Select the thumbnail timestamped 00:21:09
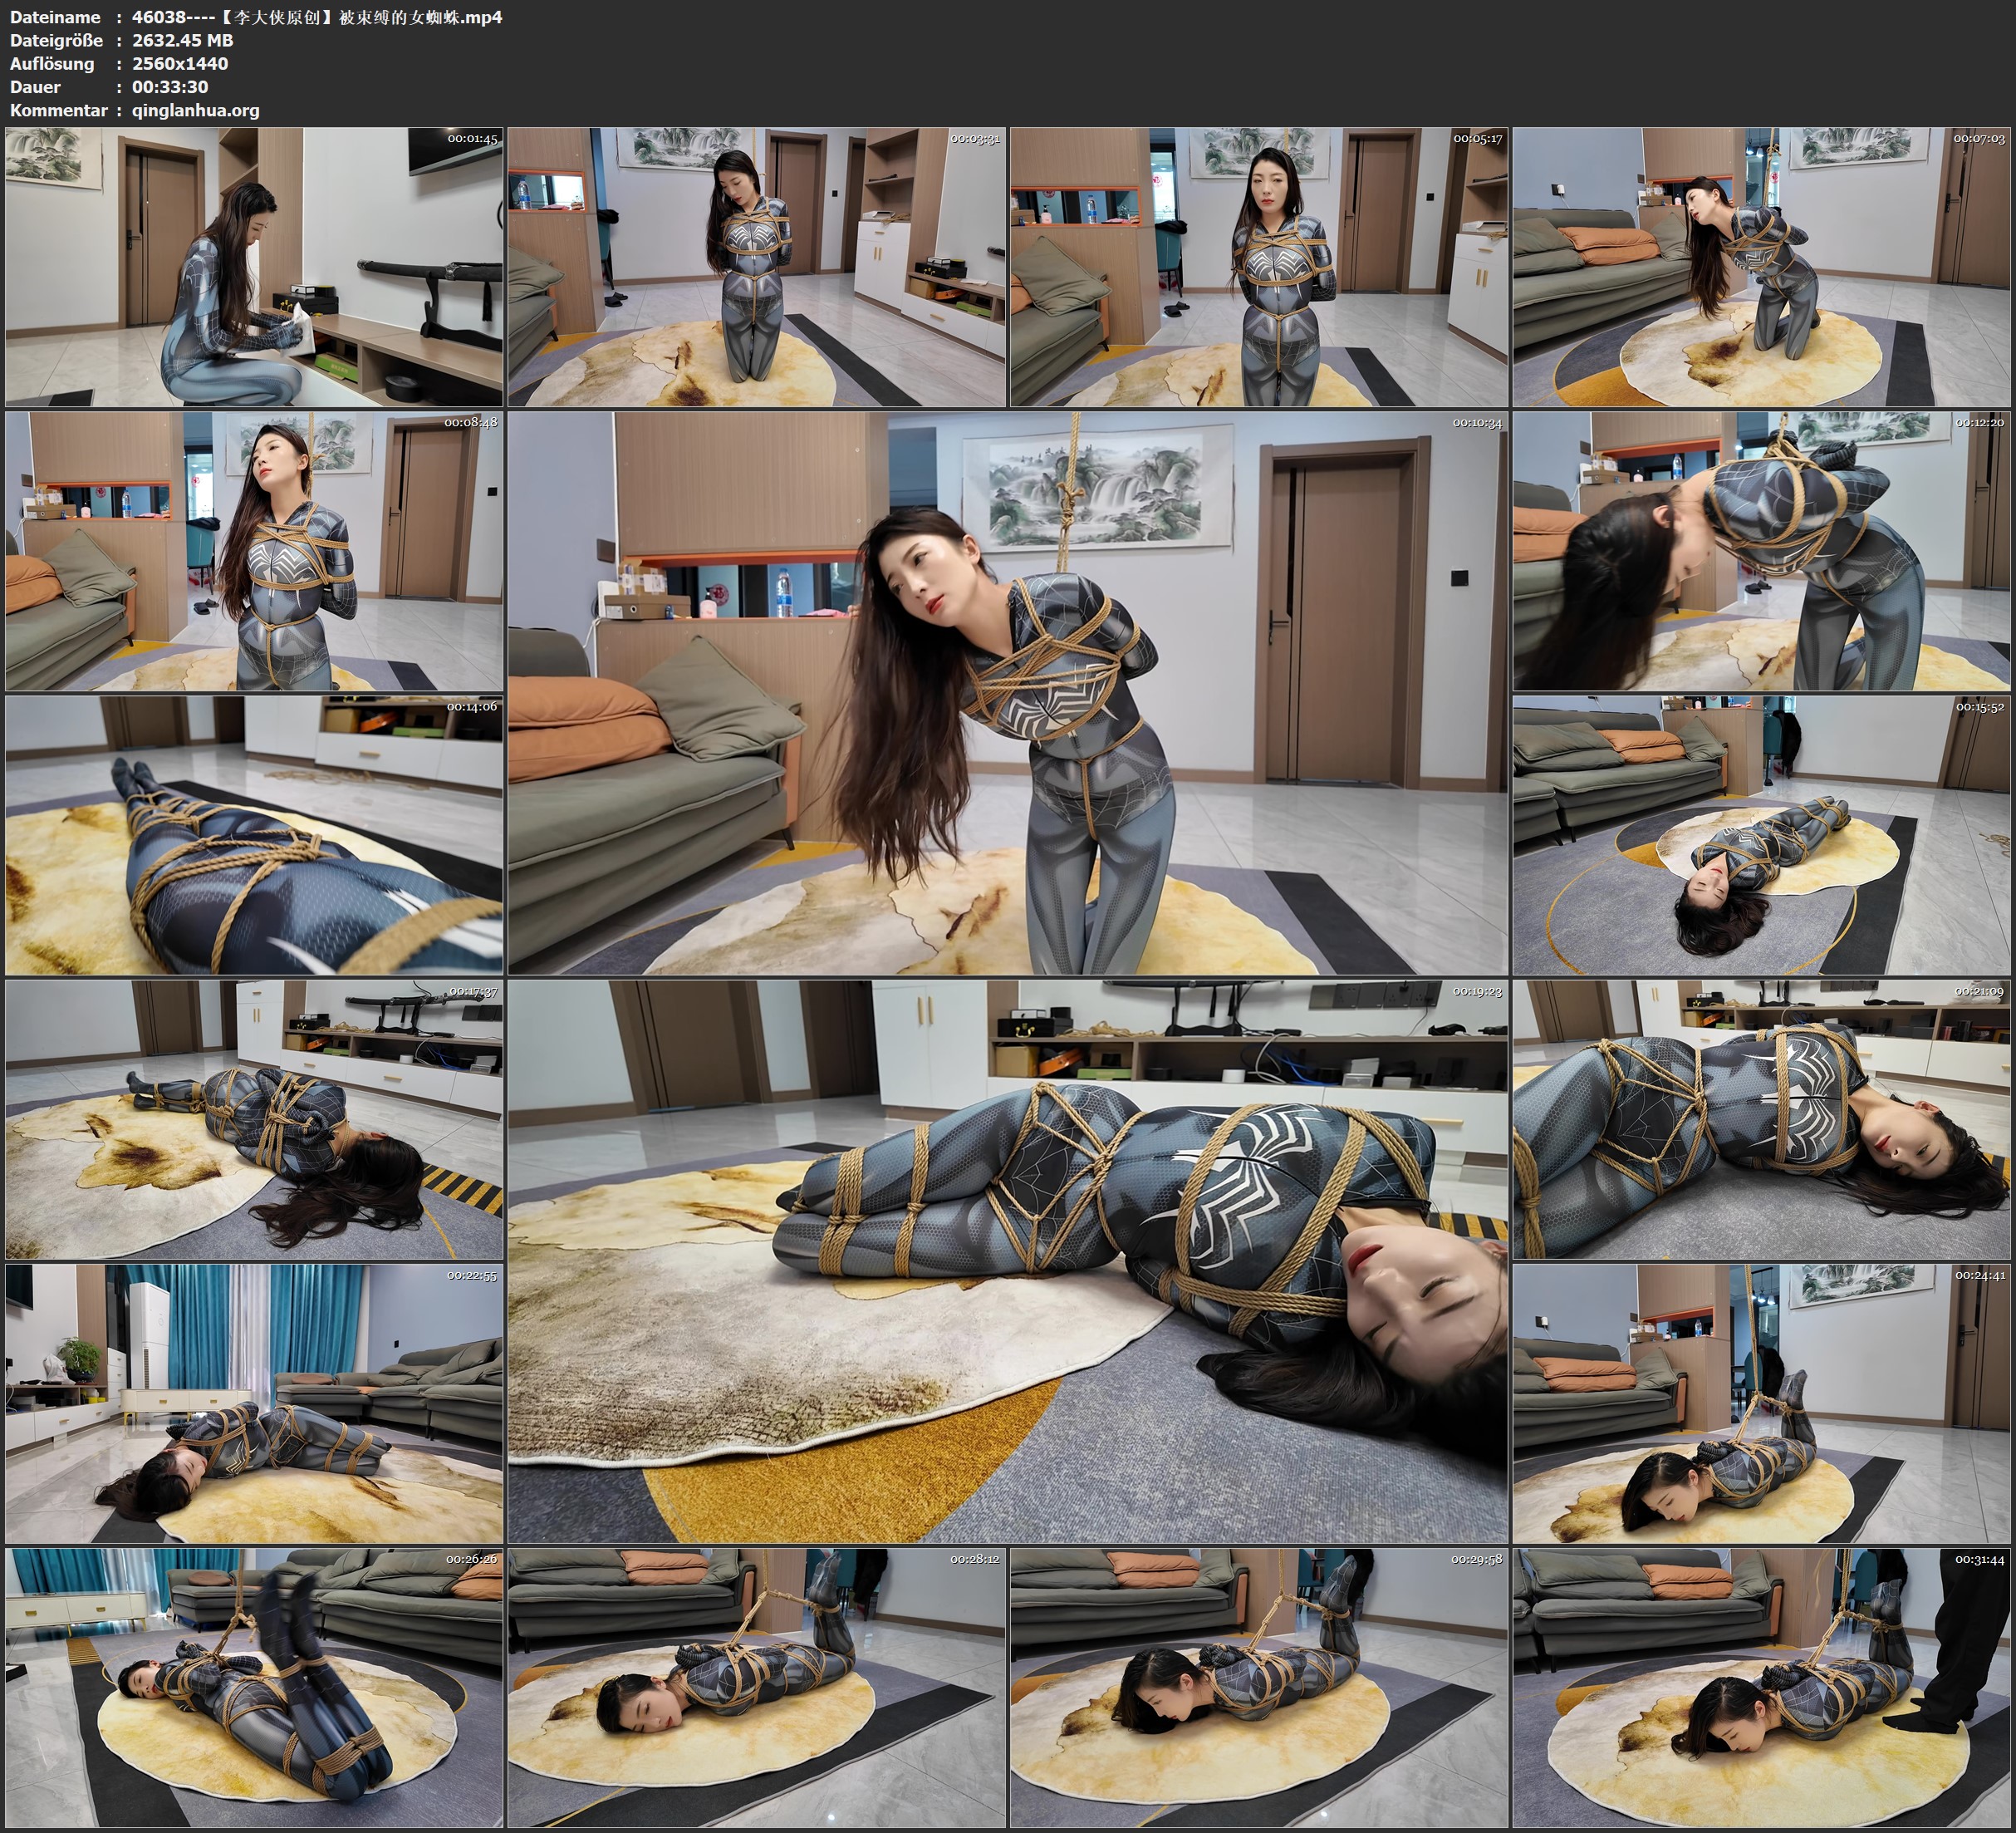 [x=1762, y=1119]
